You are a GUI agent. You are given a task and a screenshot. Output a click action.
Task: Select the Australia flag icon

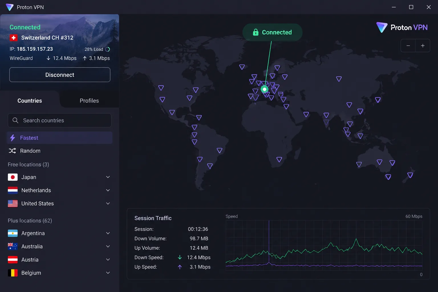(13, 246)
